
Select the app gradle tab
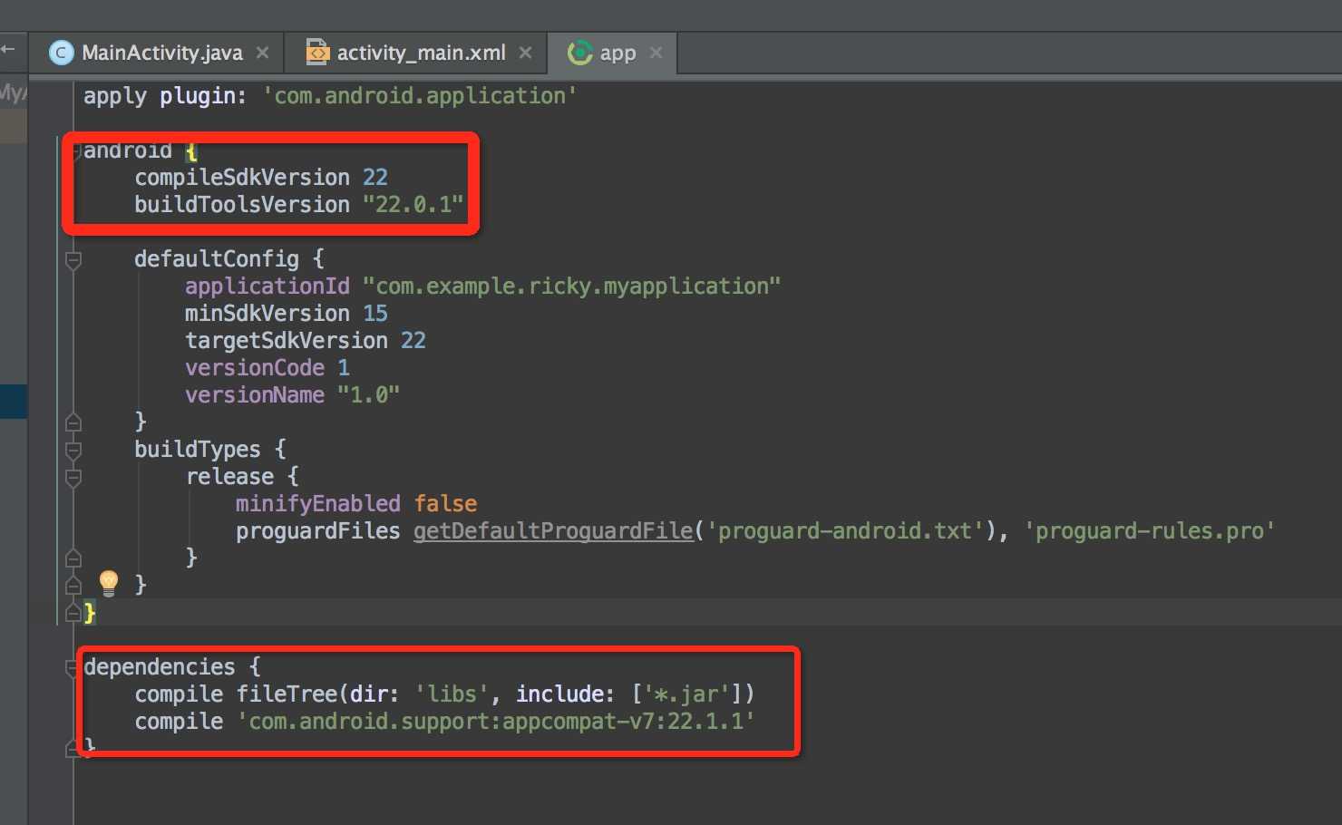(613, 53)
